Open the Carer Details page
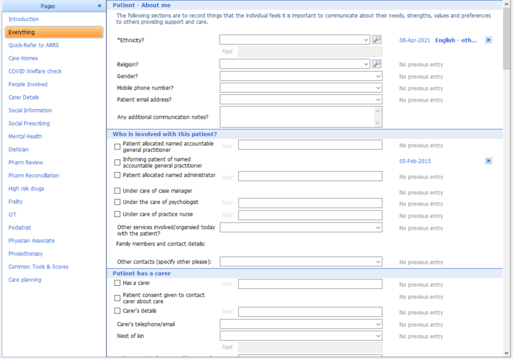 tap(24, 97)
